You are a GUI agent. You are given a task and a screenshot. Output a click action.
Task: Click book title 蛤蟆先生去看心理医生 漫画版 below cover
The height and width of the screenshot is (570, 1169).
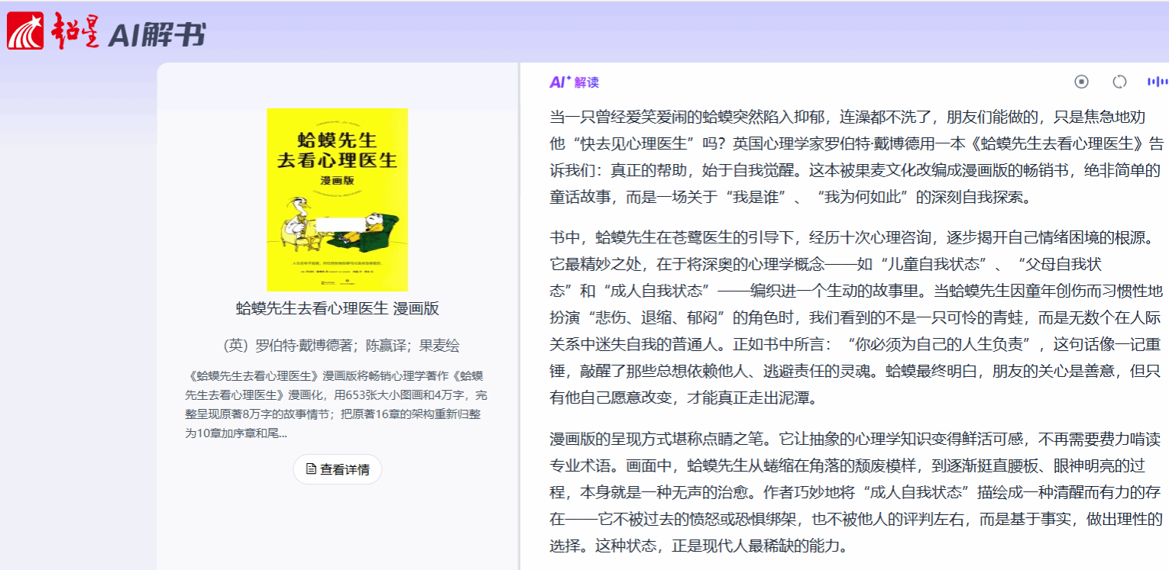pyautogui.click(x=337, y=308)
